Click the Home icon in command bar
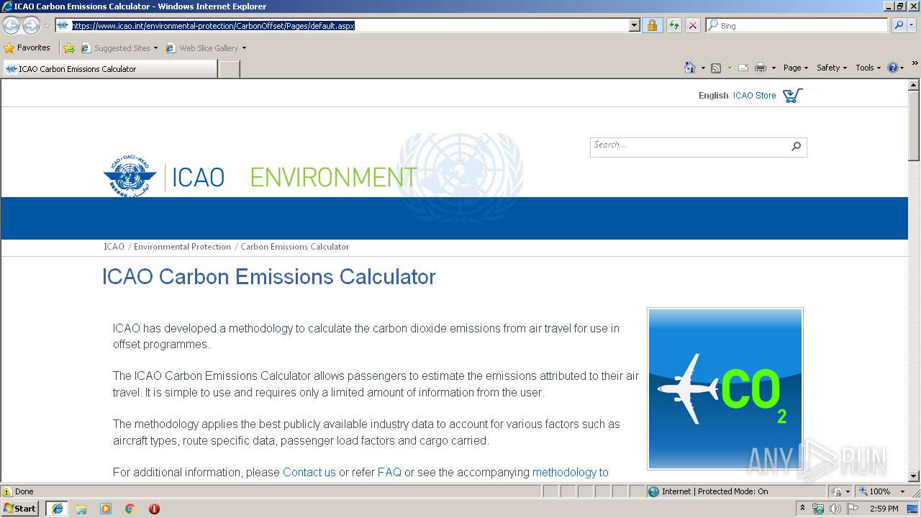Viewport: 921px width, 518px height. (x=689, y=68)
